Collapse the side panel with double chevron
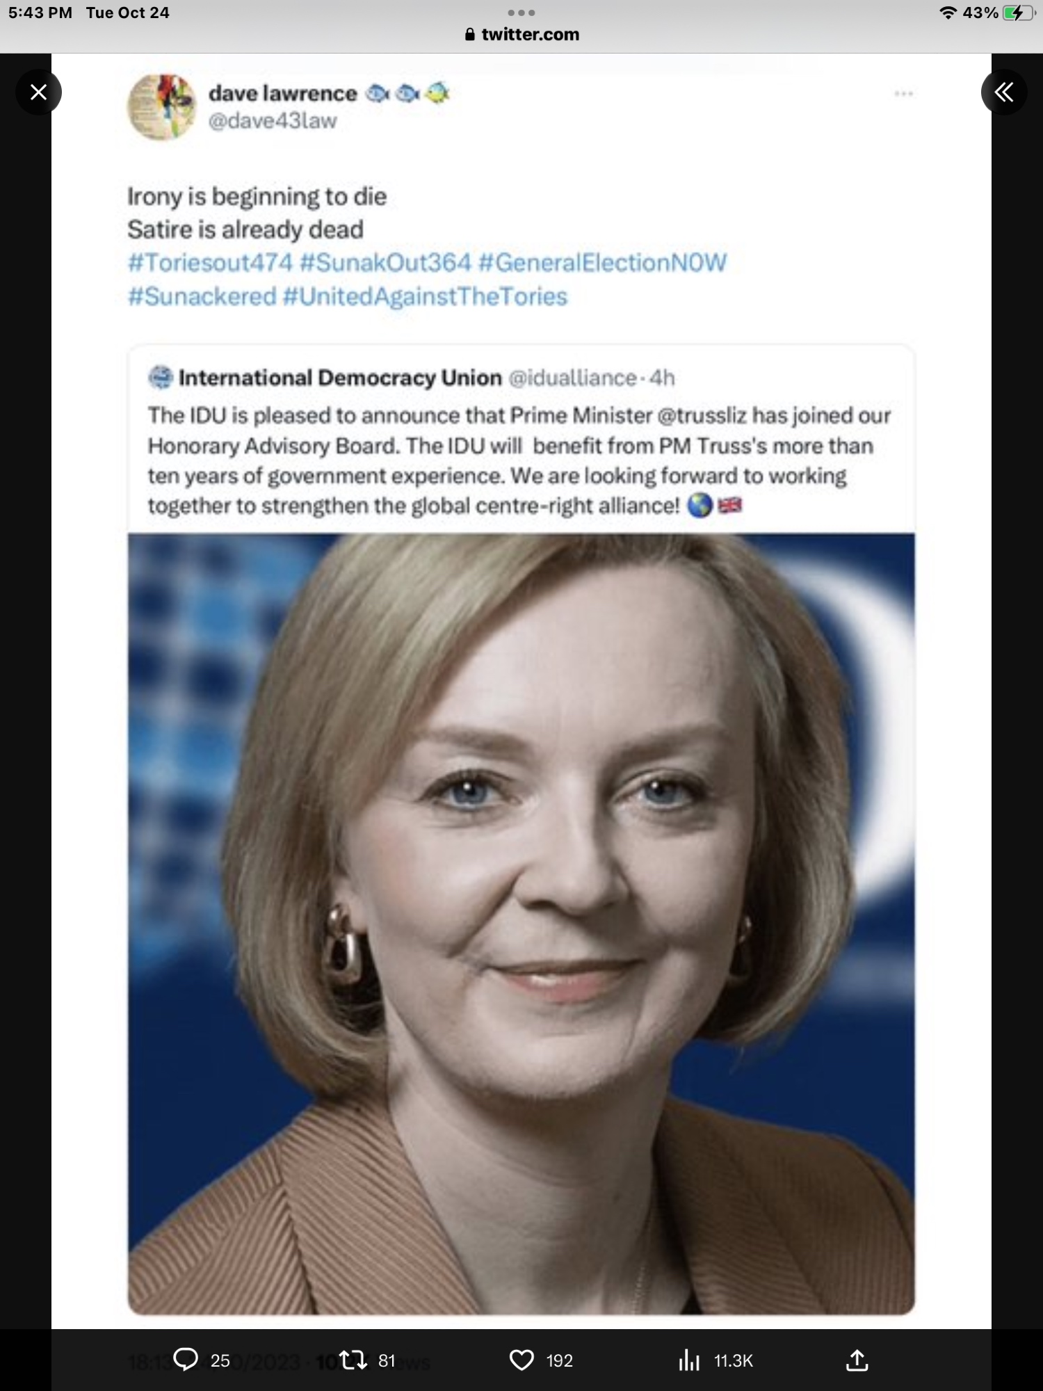The image size is (1043, 1391). pos(1003,92)
